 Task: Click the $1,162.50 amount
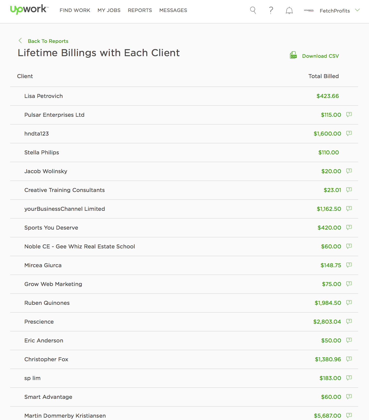click(x=329, y=209)
